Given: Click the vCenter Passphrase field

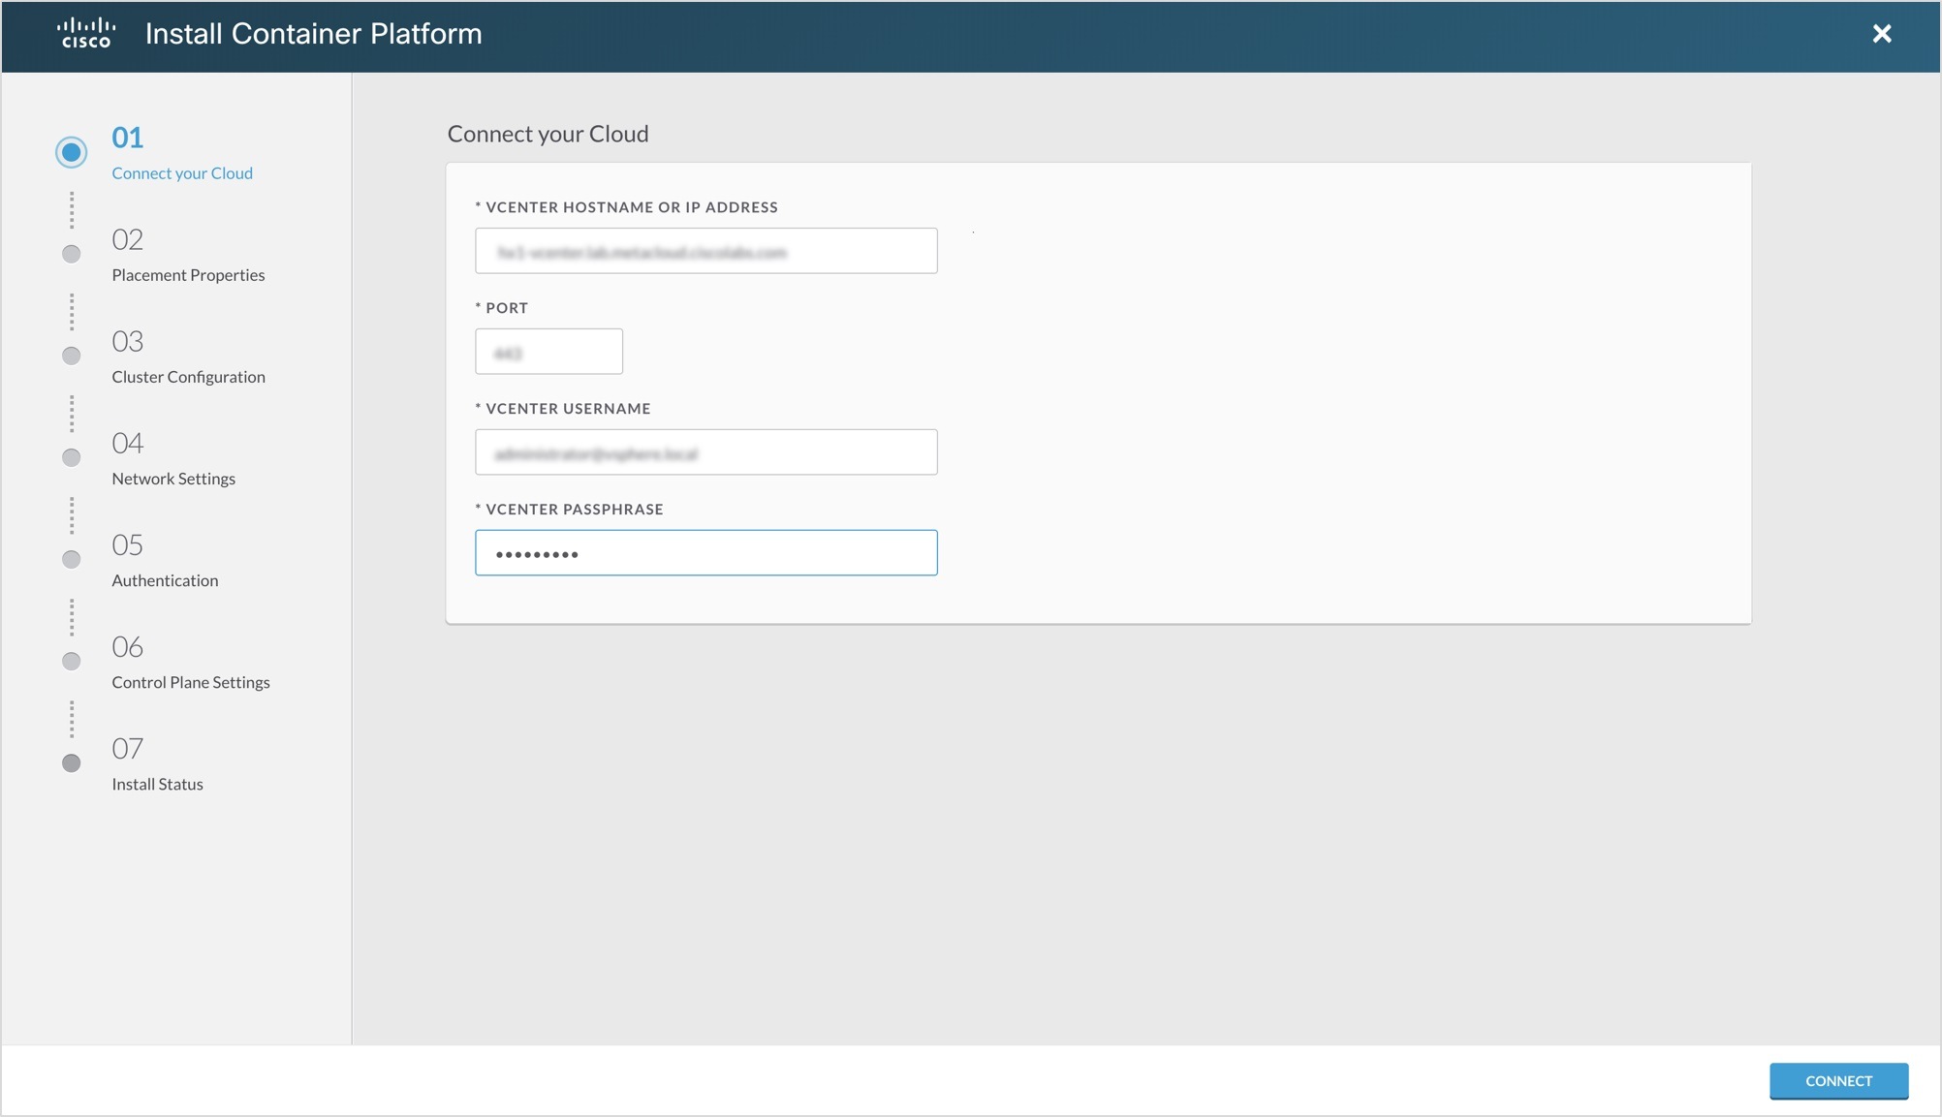Looking at the screenshot, I should coord(705,552).
